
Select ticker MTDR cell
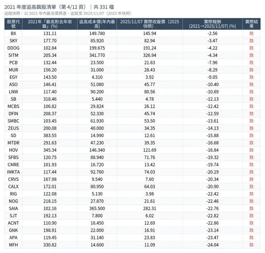[x=13, y=143]
